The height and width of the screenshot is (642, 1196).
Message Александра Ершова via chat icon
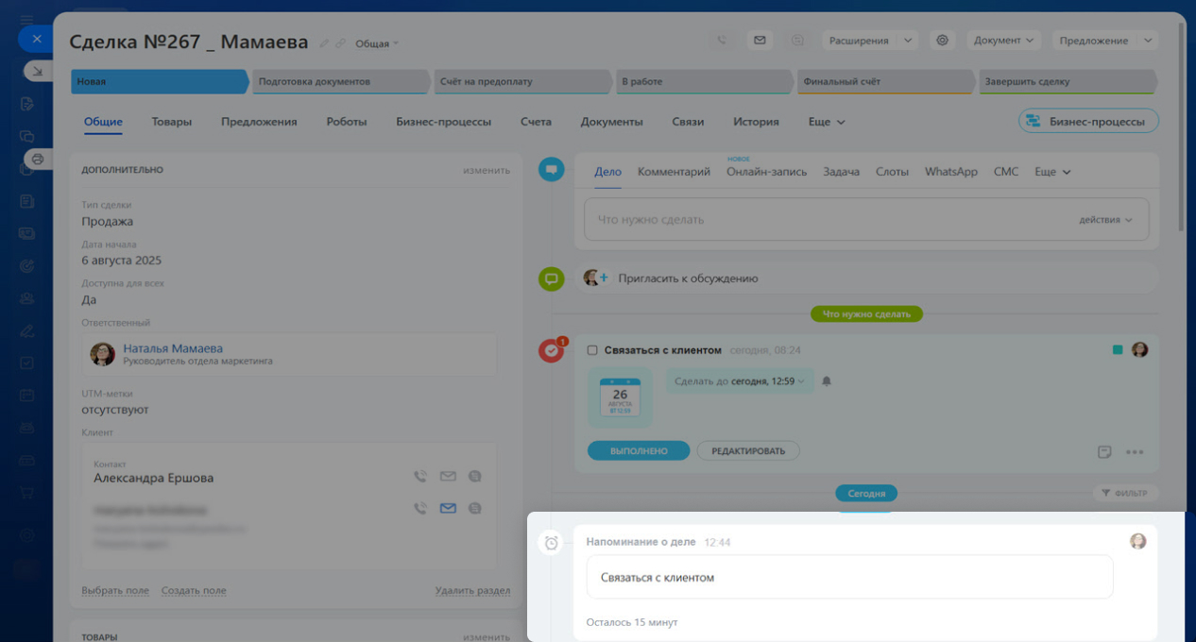coord(475,477)
